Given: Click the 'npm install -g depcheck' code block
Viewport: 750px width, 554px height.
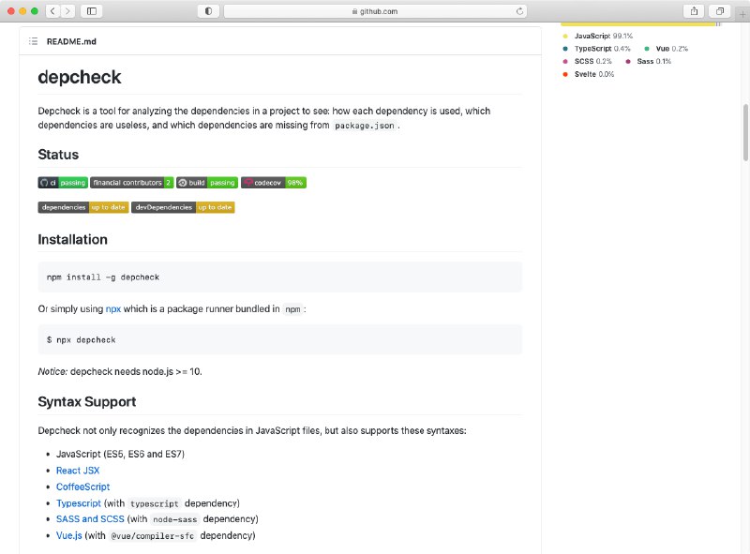Looking at the screenshot, I should tap(279, 277).
